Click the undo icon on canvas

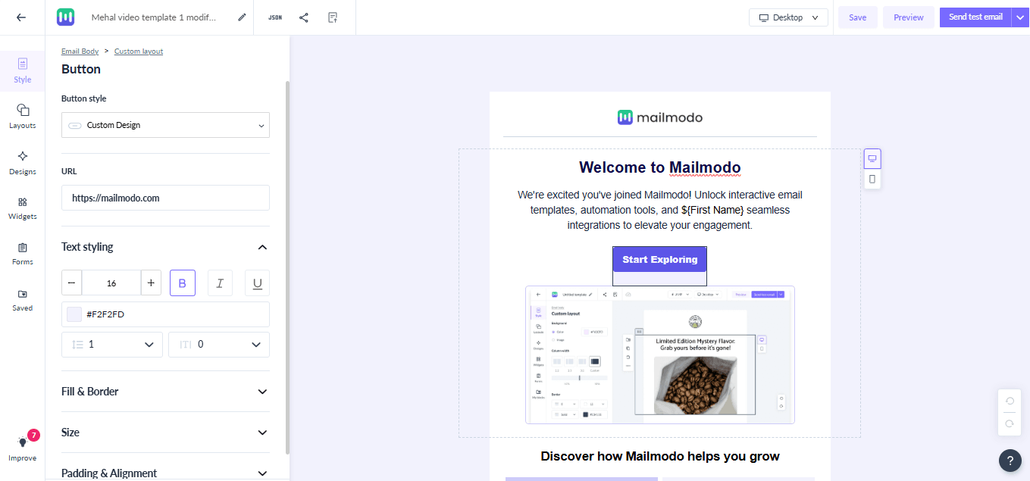click(x=1010, y=401)
